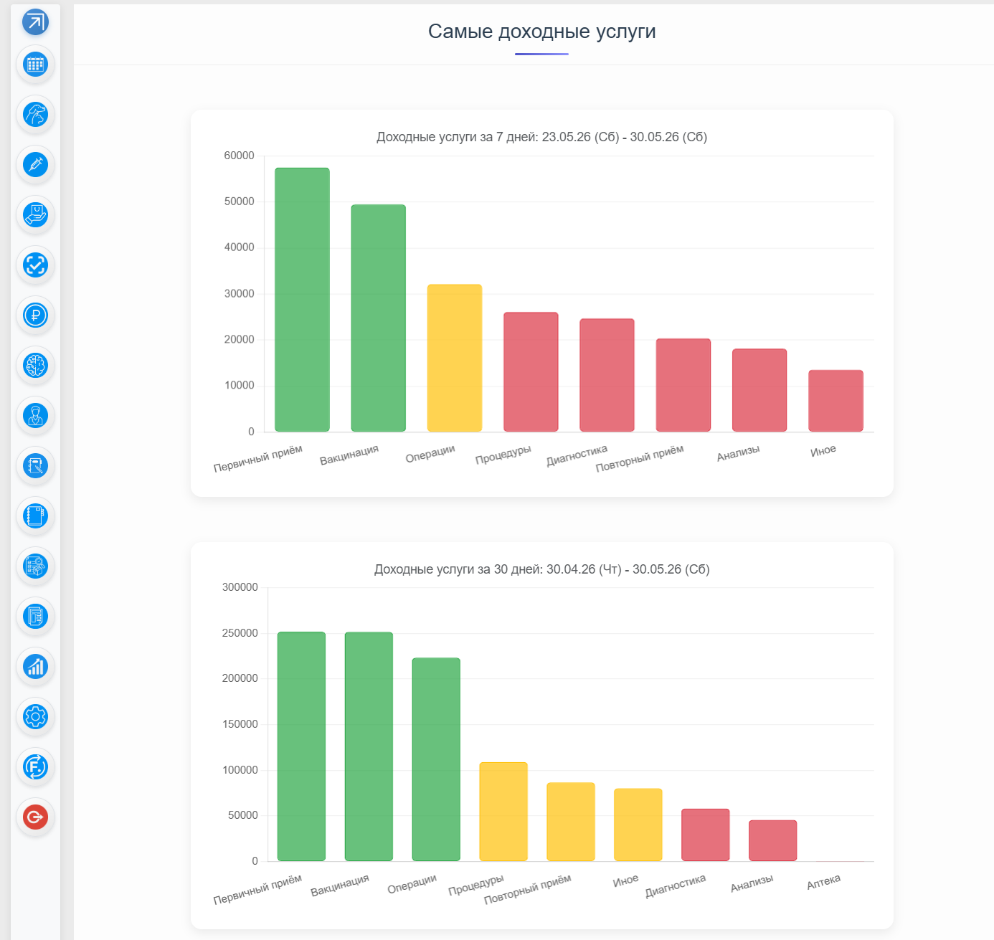Click the scan checkmark icon in sidebar
994x940 pixels.
click(x=35, y=265)
